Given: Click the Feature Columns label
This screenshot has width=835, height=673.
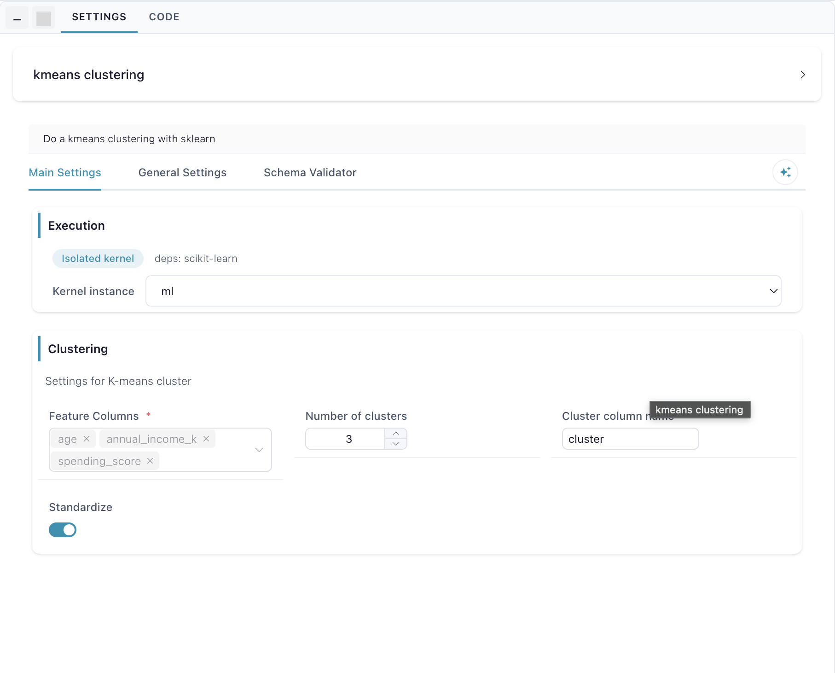Looking at the screenshot, I should coord(94,416).
